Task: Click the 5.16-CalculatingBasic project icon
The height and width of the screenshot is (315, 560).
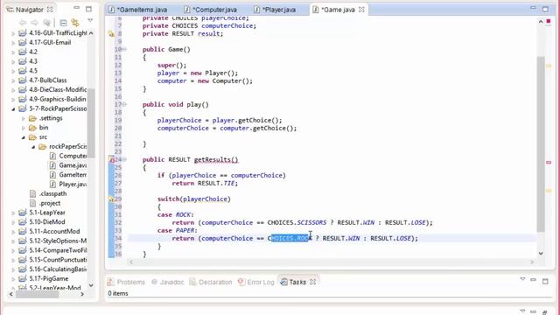Action: pos(22,269)
